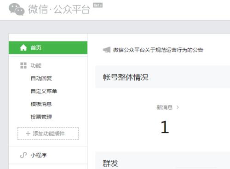Screen dimensions: 230x169
Task: Click the grid icon beside 功能
Action: (23, 65)
